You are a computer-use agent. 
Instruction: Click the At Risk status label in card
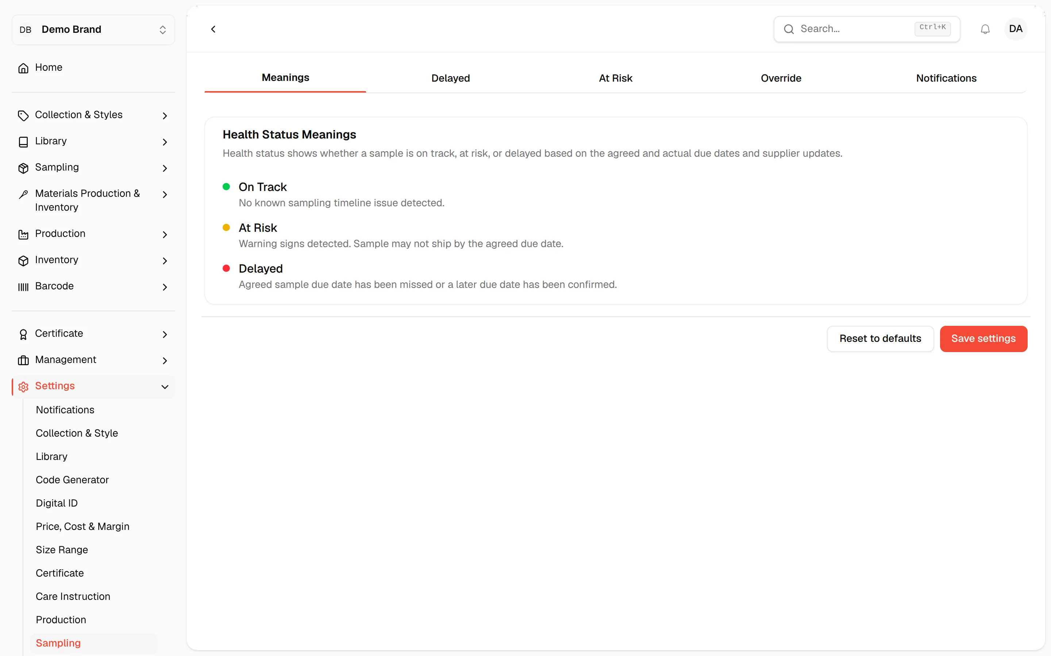tap(258, 228)
